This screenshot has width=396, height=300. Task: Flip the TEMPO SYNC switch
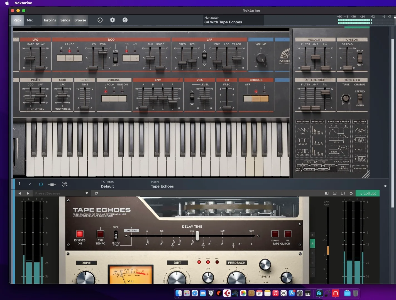116,235
